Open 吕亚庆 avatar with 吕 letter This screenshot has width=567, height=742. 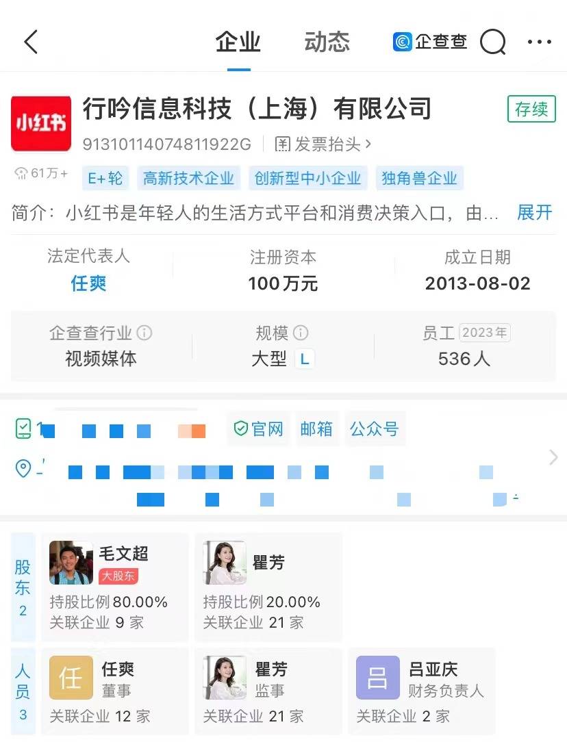pos(378,678)
